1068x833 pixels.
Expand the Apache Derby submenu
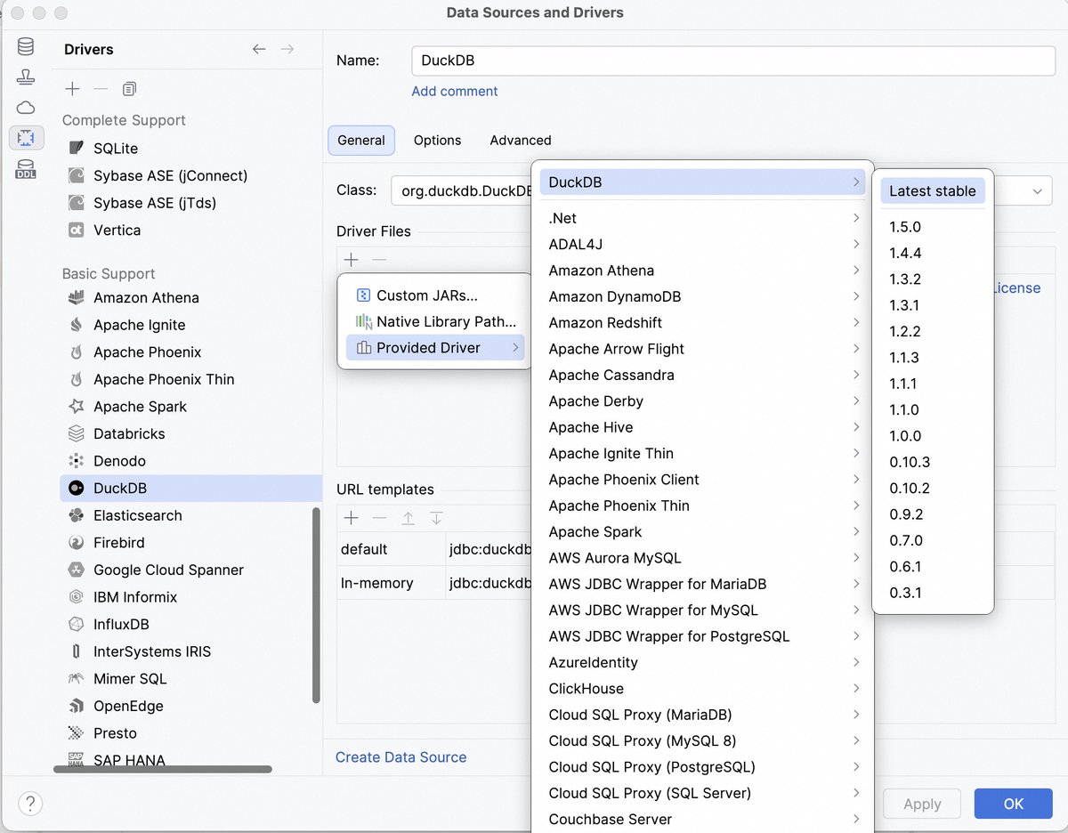(703, 400)
